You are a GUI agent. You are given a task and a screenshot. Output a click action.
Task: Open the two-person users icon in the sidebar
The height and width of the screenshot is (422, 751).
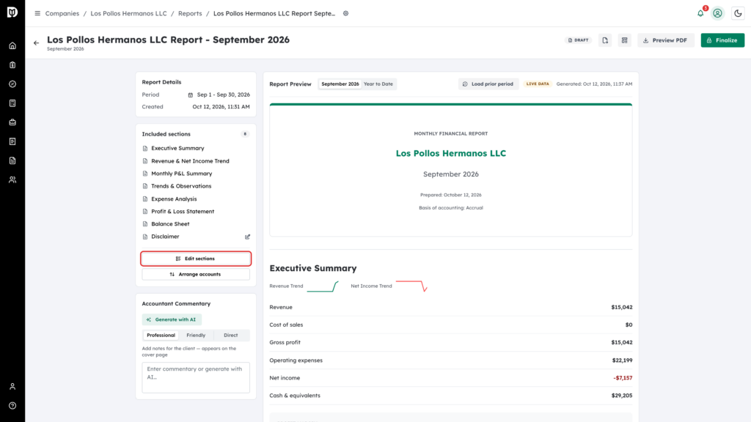tap(12, 180)
